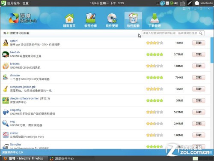Viewport: 214px width, 161px height.
Task: Open the baobab package name link
Action: (15, 52)
